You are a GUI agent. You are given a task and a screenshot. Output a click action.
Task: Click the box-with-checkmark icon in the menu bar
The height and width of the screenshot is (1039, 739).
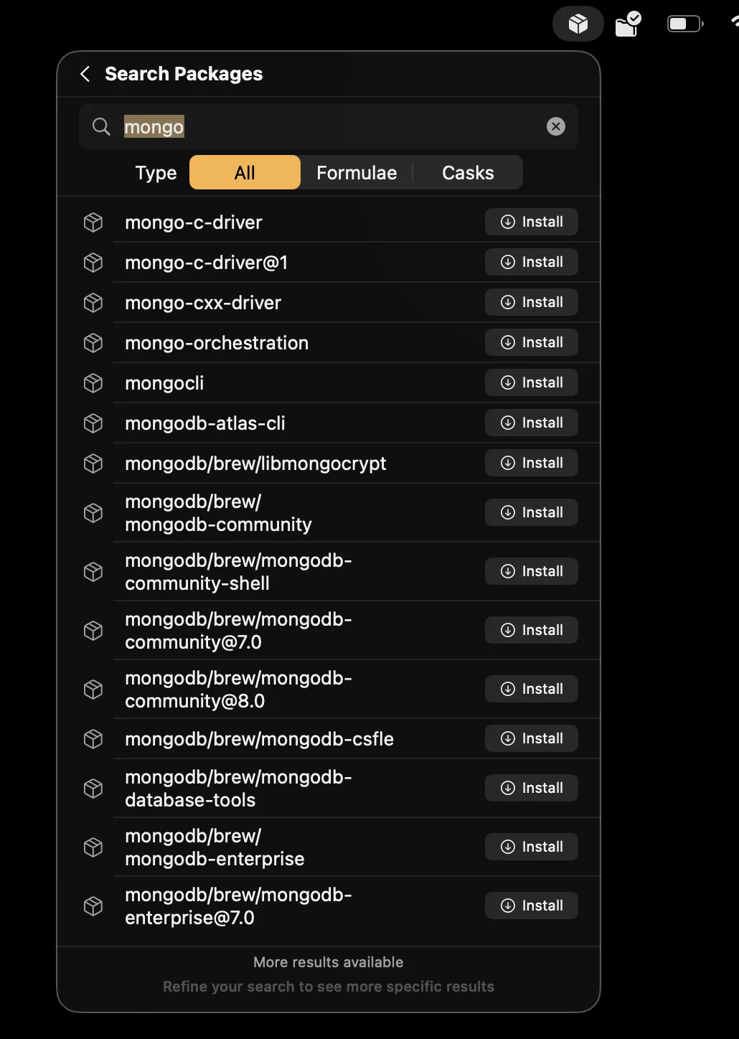pyautogui.click(x=628, y=24)
